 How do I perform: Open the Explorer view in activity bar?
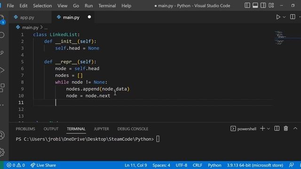pos(2,19)
